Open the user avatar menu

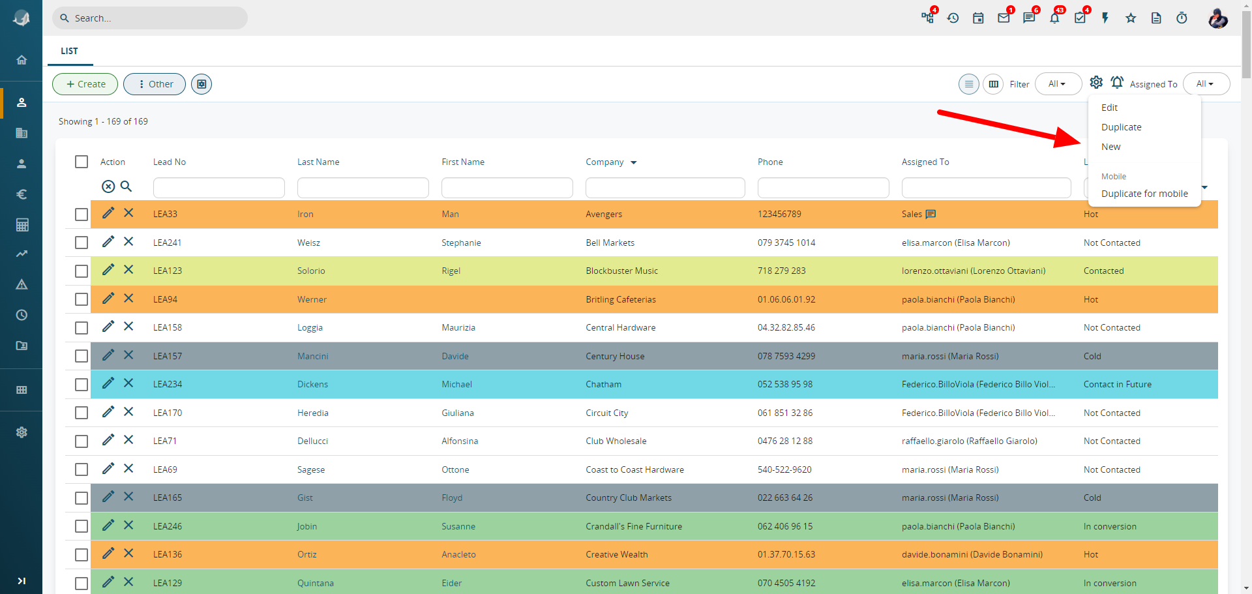[1217, 18]
